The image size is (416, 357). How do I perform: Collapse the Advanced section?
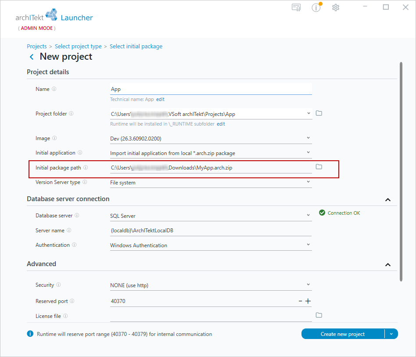[388, 265]
